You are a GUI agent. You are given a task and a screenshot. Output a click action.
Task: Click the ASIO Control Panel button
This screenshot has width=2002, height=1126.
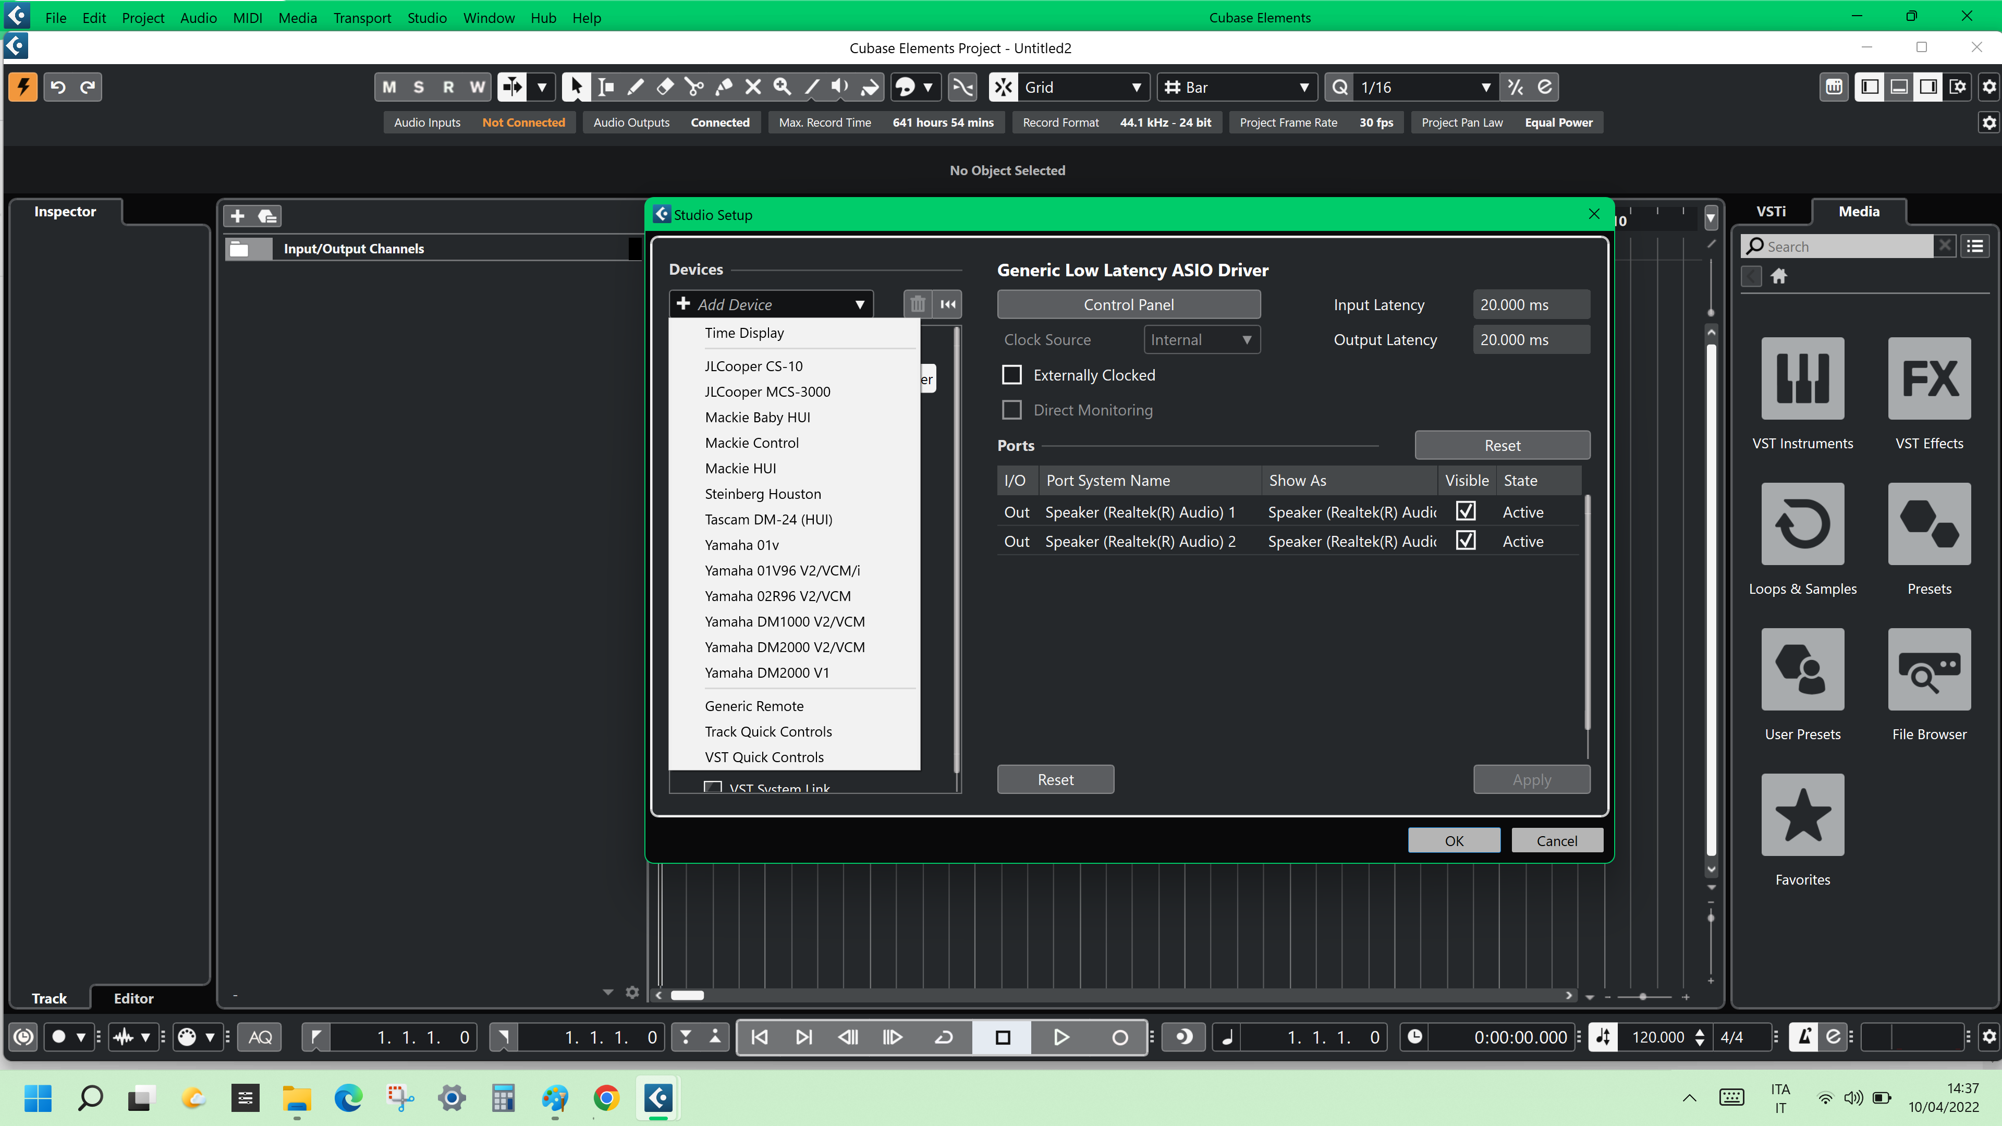coord(1128,304)
